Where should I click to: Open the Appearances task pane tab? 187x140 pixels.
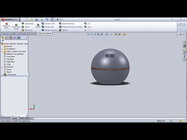(x=184, y=56)
